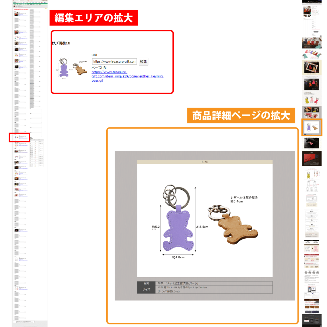Click the colorful bears banner in right preview
The height and width of the screenshot is (327, 327).
(x=312, y=54)
